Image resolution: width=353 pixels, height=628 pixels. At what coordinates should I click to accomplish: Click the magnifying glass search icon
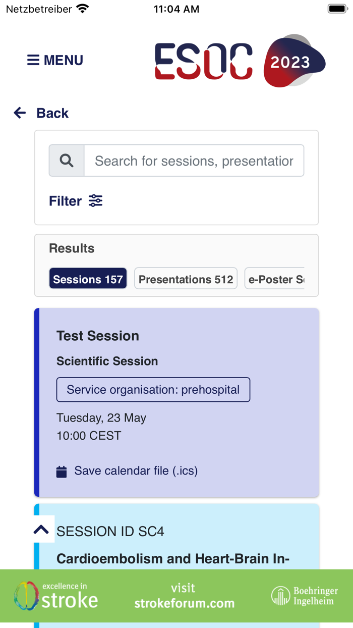pos(67,161)
